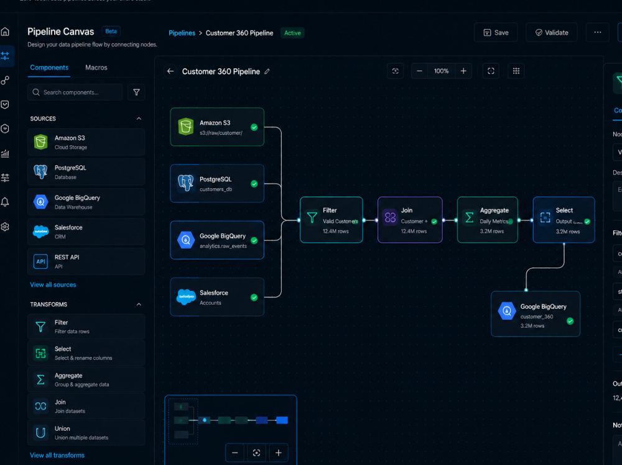Open the bar chart analytics sidebar icon
The image size is (622, 465).
coord(5,153)
